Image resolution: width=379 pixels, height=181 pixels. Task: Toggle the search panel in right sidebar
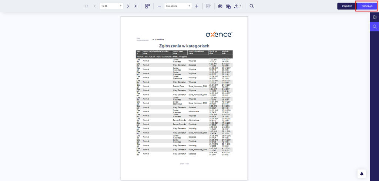(x=375, y=27)
